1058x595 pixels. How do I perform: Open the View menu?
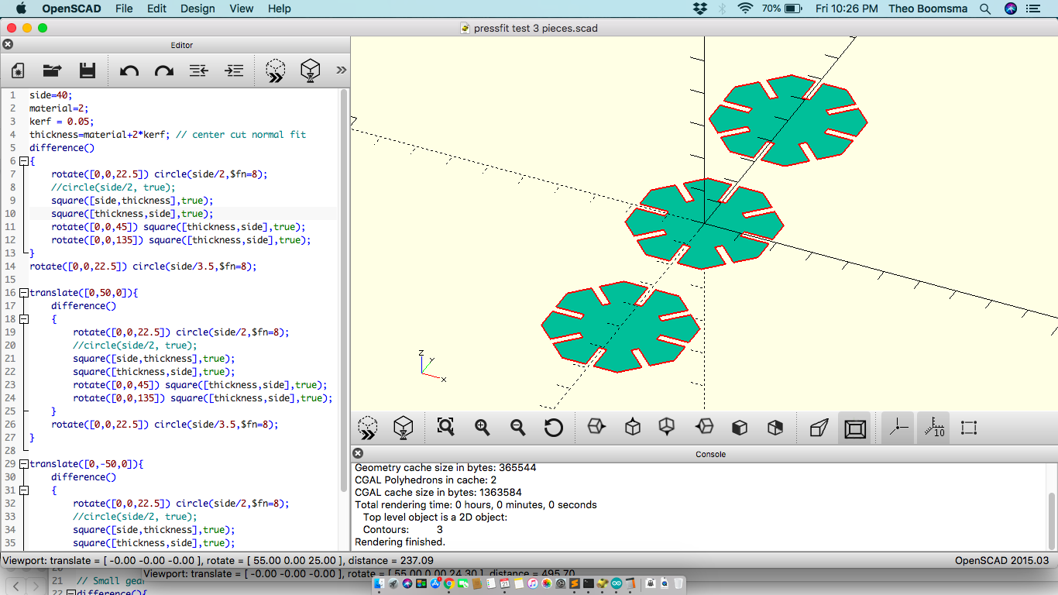(241, 9)
